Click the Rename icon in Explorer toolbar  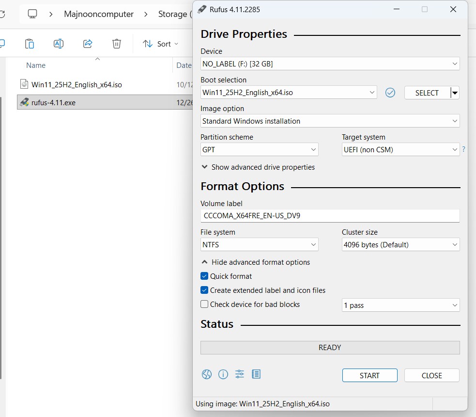tap(59, 44)
